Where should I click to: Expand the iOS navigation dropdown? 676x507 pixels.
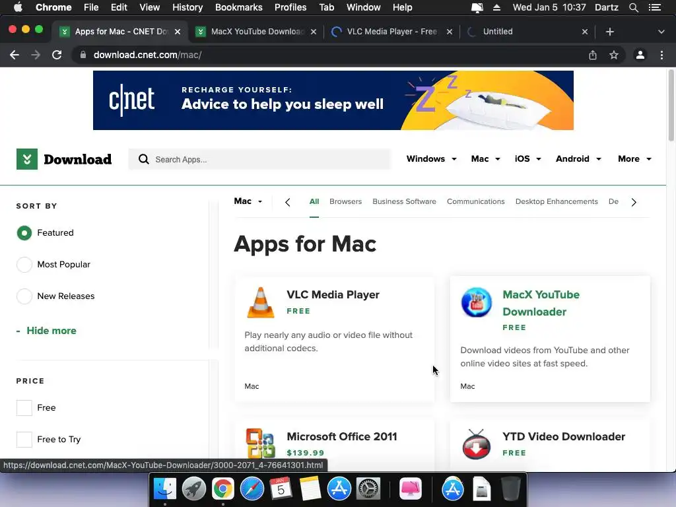coord(527,158)
